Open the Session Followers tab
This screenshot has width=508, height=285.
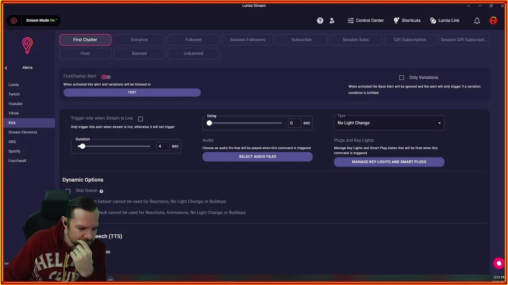(247, 40)
